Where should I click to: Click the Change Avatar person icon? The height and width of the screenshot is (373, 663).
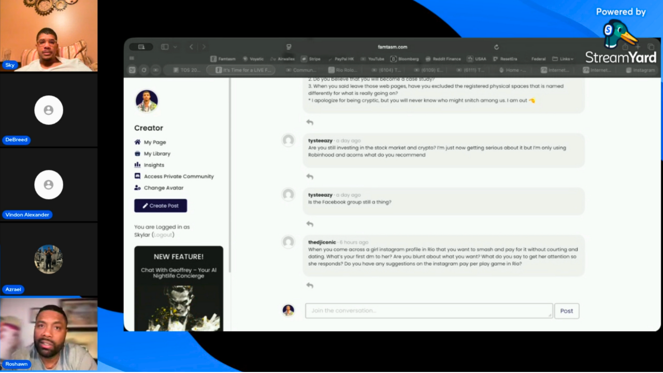click(137, 188)
